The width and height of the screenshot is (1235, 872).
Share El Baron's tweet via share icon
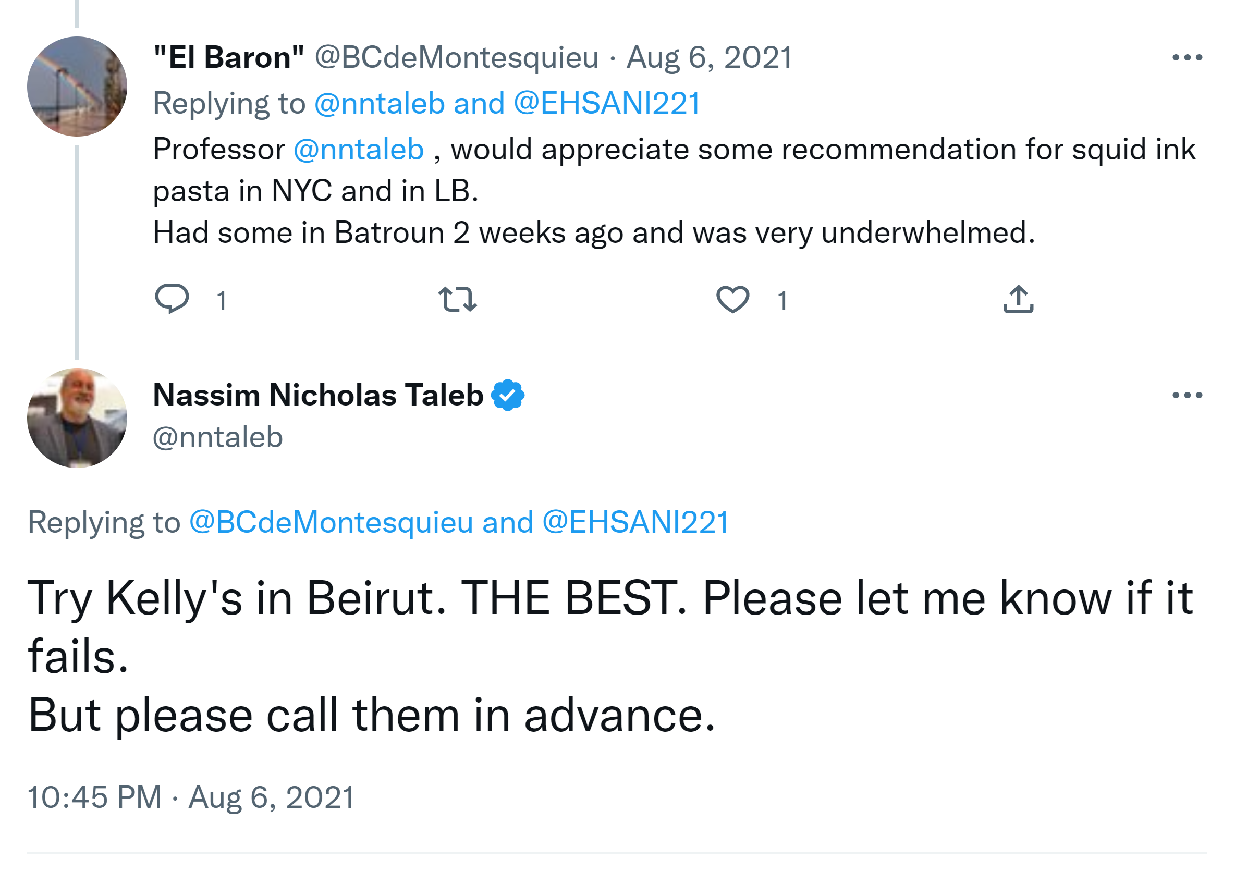coord(1018,299)
